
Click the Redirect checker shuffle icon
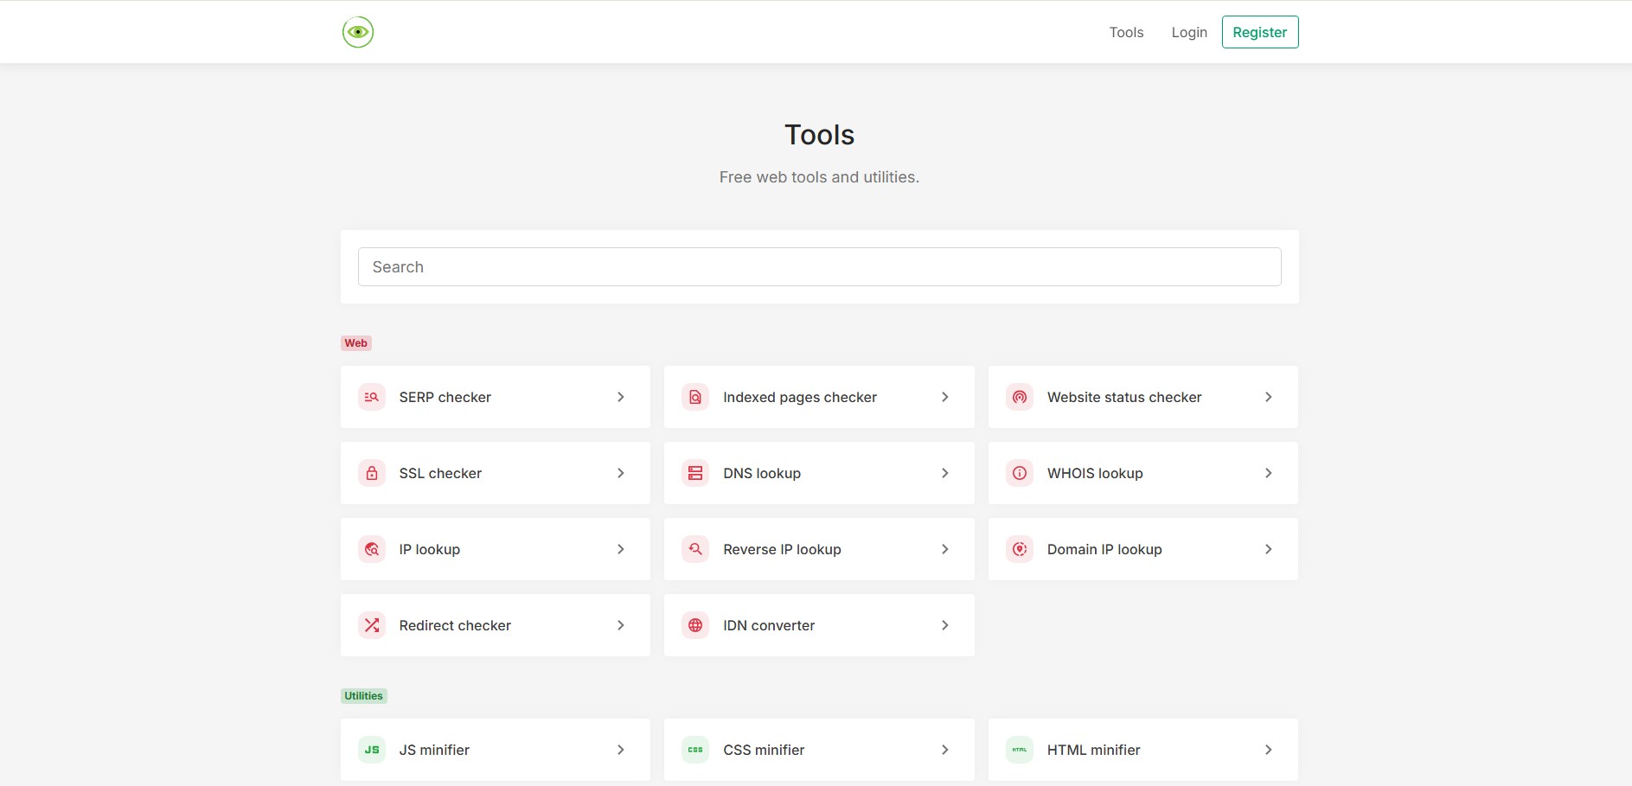[x=372, y=625]
